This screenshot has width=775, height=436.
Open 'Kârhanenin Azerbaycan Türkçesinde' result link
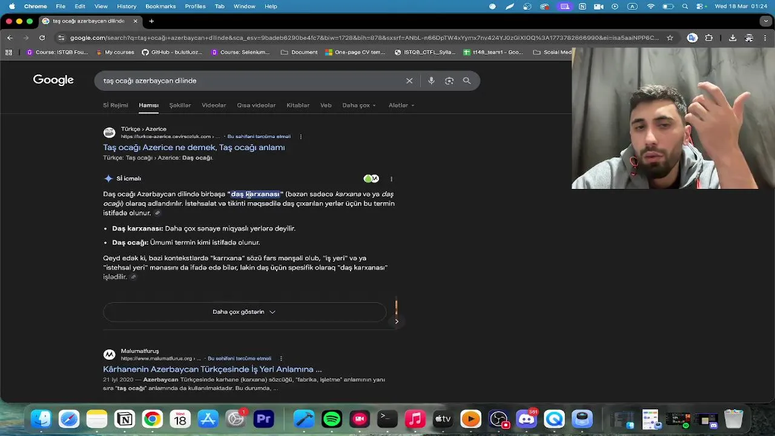coord(212,369)
